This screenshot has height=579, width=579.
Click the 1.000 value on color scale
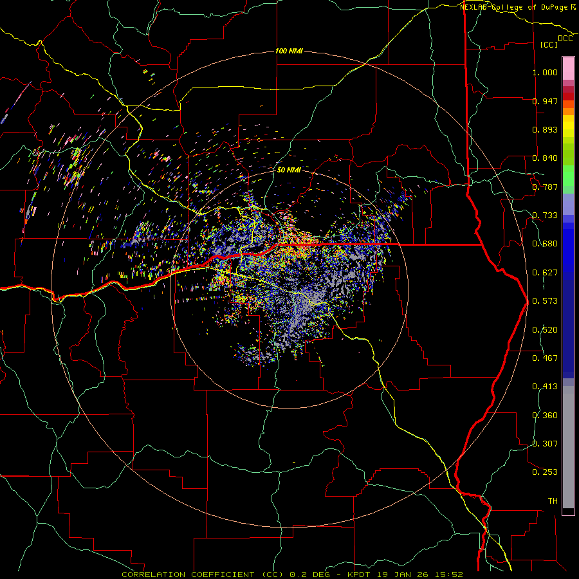click(x=545, y=72)
